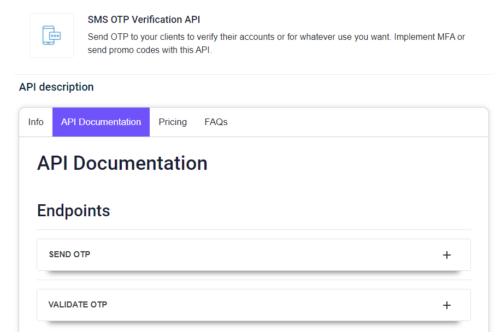495x332 pixels.
Task: Click the Endpoints heading
Action: 74,210
